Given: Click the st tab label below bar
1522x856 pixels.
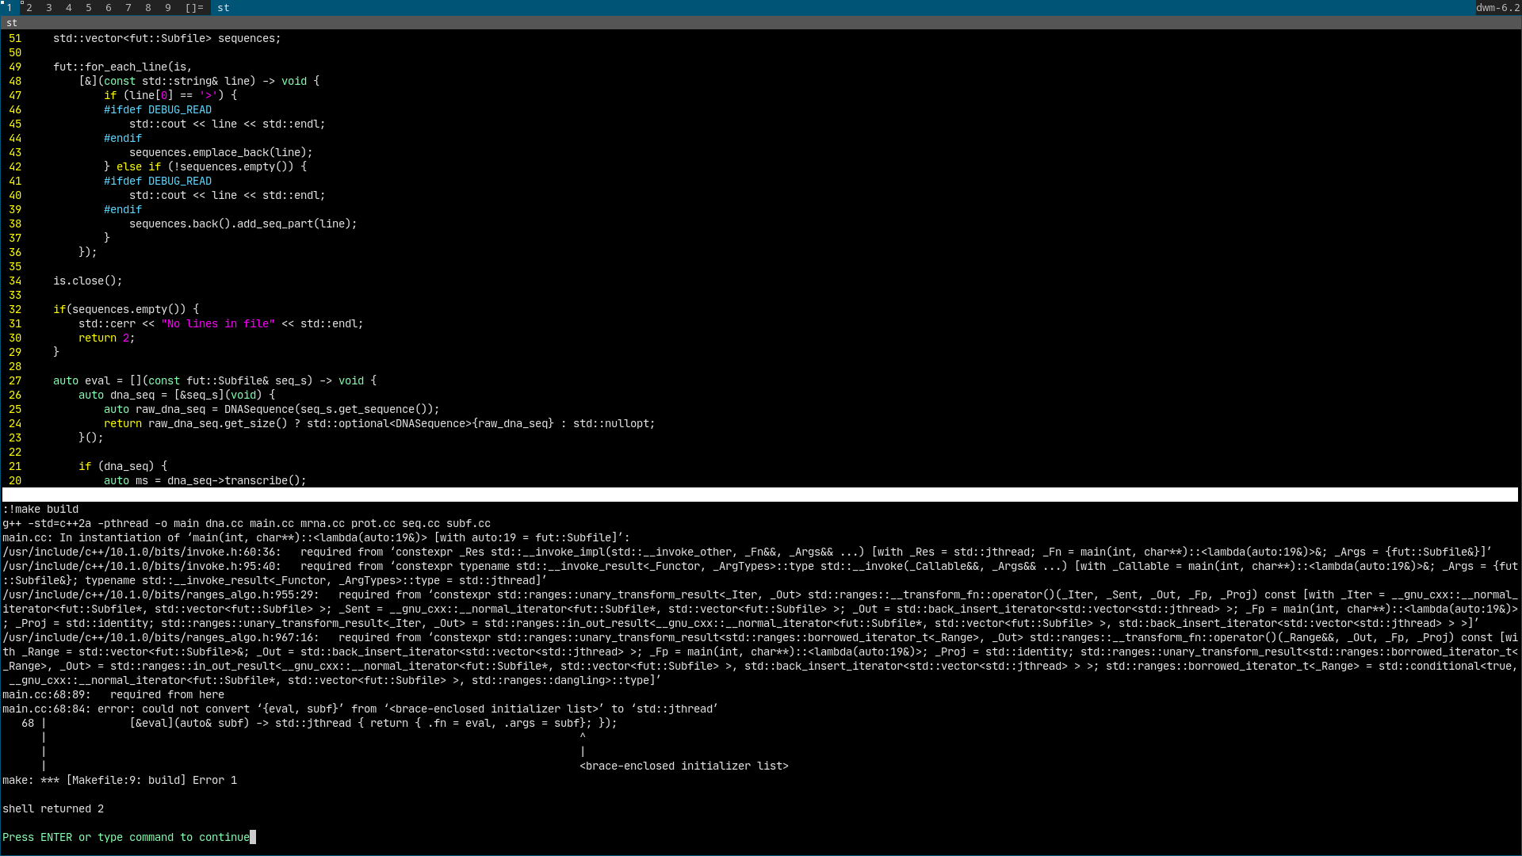Looking at the screenshot, I should [12, 23].
